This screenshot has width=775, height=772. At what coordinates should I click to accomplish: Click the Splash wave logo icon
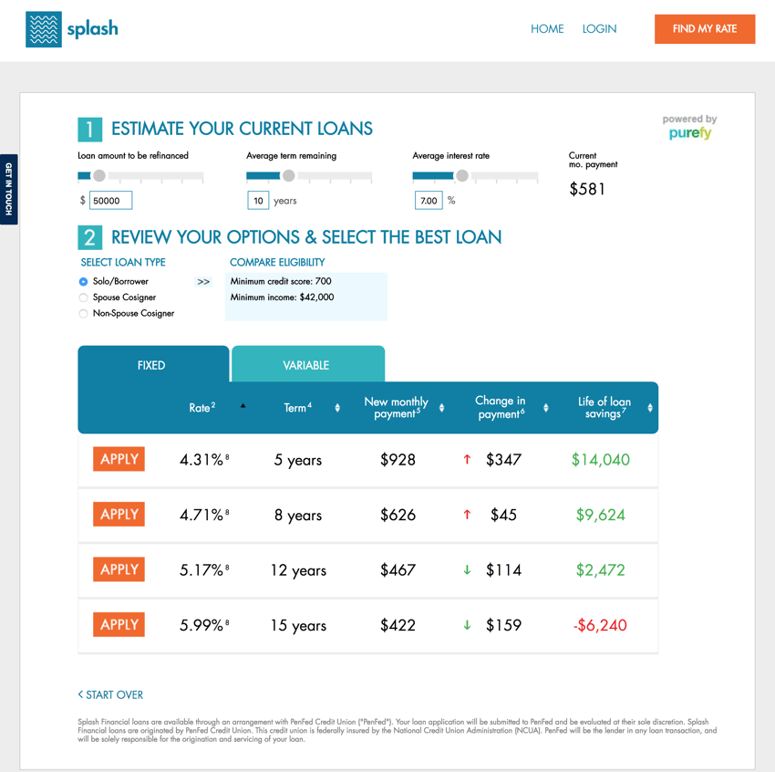tap(44, 29)
